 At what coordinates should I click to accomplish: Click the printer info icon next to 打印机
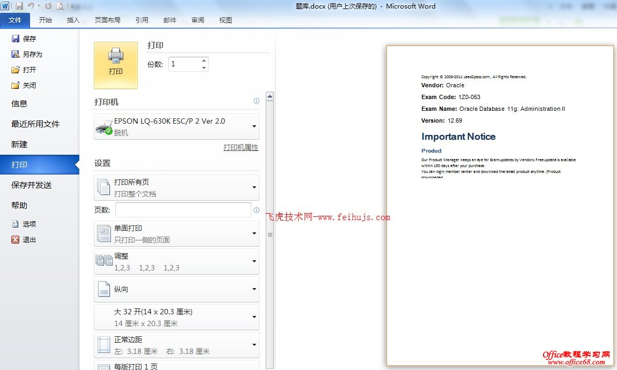256,101
